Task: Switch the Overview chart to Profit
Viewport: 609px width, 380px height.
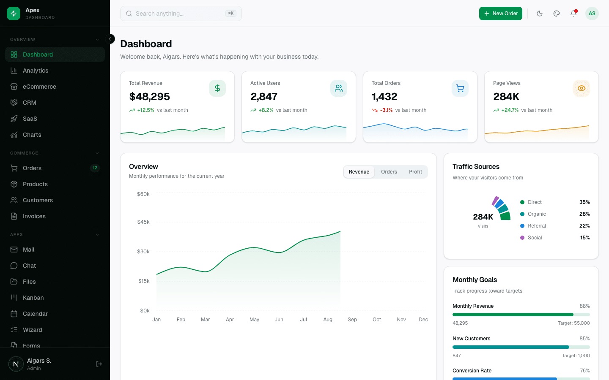Action: click(415, 172)
